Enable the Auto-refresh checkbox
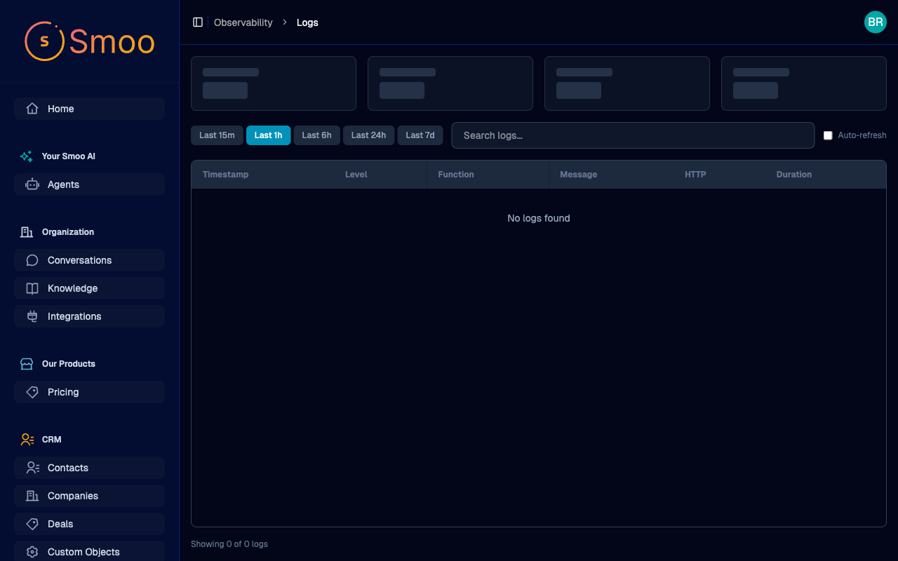Viewport: 898px width, 561px height. tap(828, 135)
